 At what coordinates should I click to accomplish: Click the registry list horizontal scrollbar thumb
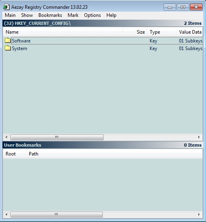[x=57, y=137]
